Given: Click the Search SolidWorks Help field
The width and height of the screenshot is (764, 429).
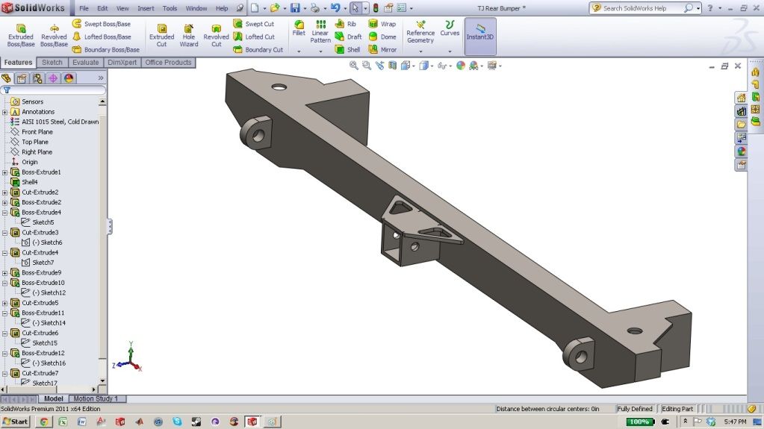Looking at the screenshot, I should [642, 7].
